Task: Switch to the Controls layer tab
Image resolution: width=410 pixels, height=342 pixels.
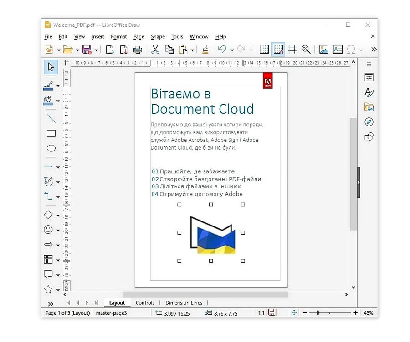Action: click(x=145, y=303)
